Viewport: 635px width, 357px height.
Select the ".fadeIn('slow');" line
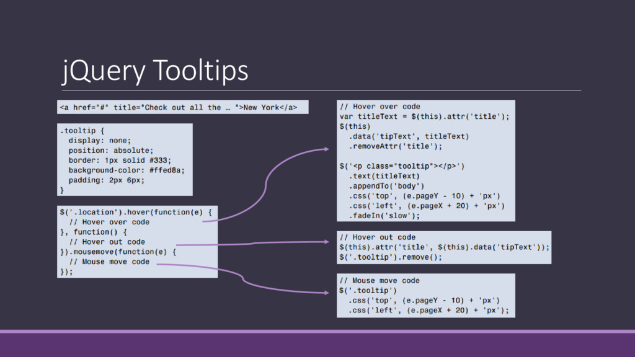pos(384,216)
